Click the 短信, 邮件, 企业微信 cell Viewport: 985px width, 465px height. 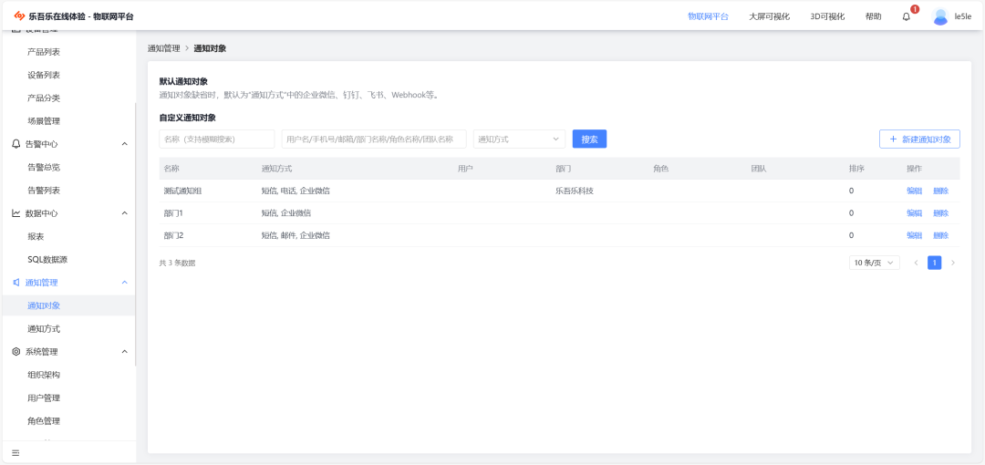[295, 235]
